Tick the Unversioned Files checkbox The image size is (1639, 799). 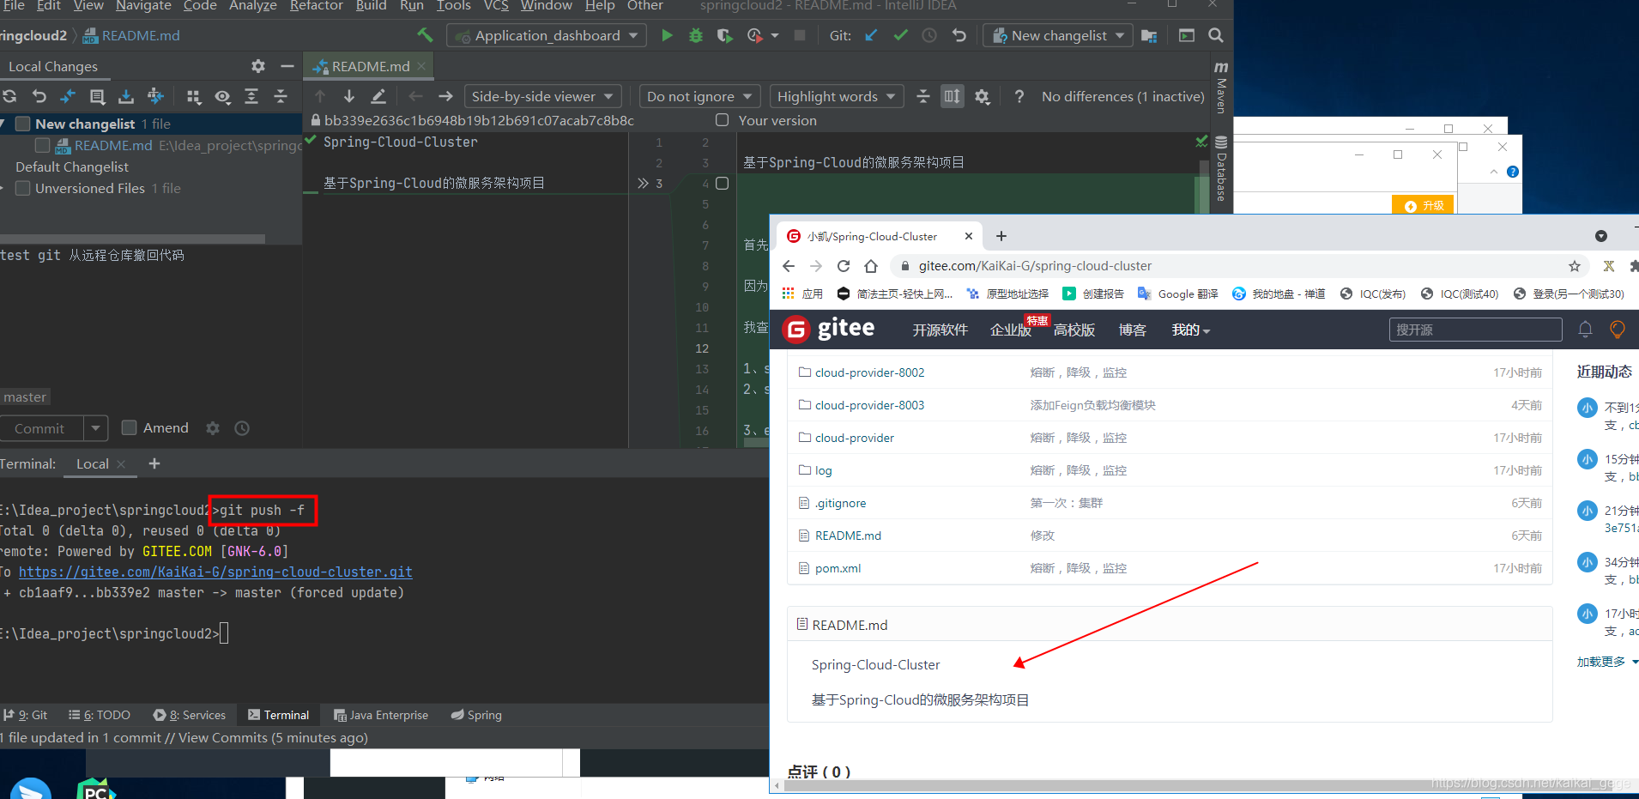pyautogui.click(x=23, y=188)
